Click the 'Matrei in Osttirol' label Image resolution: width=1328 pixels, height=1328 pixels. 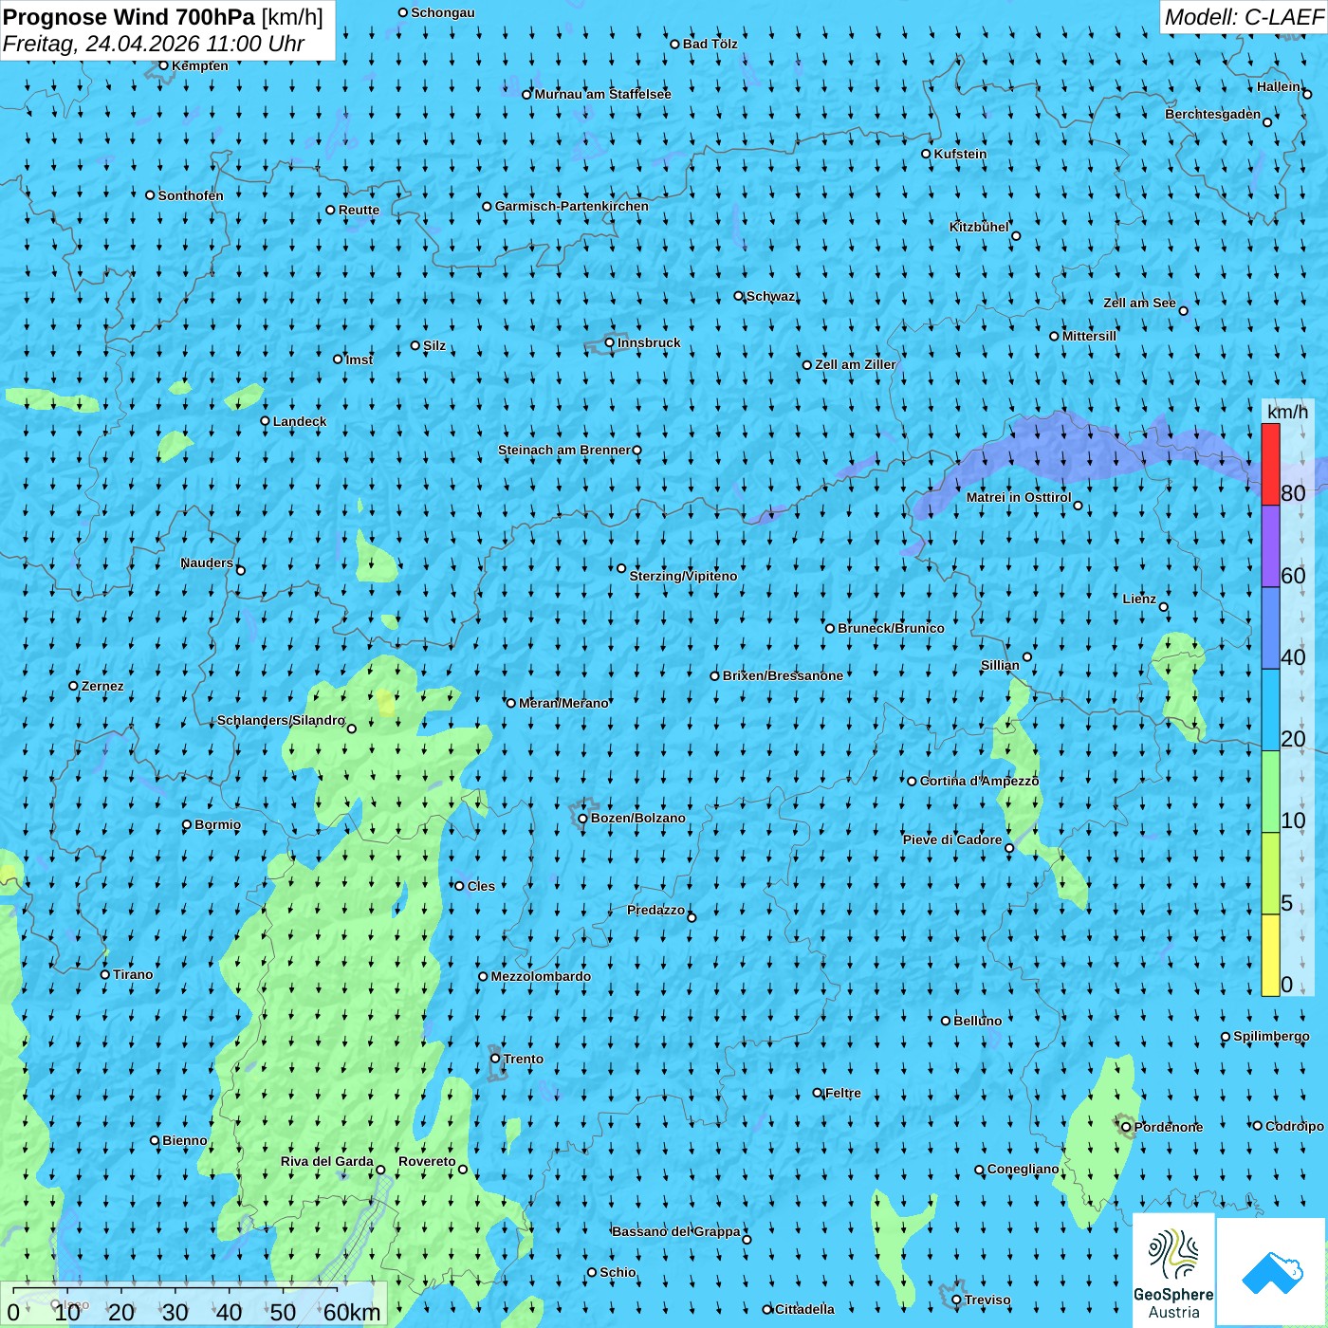(x=1019, y=497)
